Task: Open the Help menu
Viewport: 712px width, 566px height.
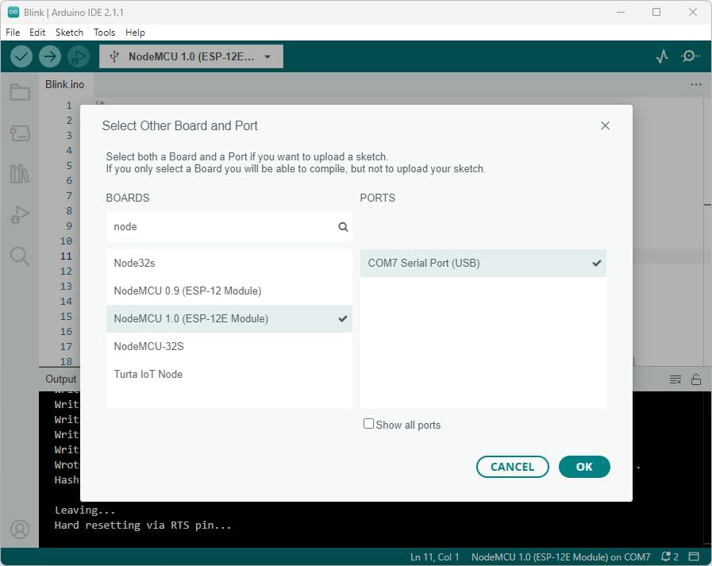Action: [x=135, y=33]
